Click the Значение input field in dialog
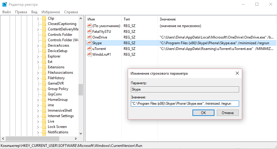The width and height of the screenshot is (277, 149). click(185, 104)
